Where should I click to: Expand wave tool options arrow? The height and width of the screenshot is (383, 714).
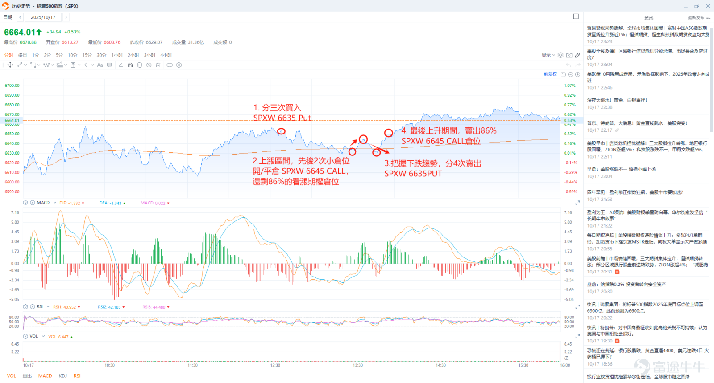tap(52, 65)
